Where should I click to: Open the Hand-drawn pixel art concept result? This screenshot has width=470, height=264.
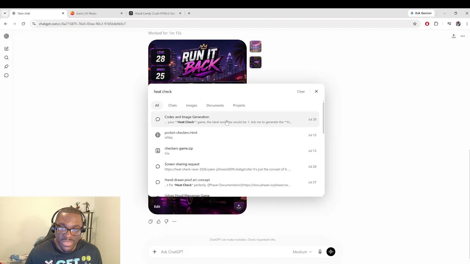point(236,182)
